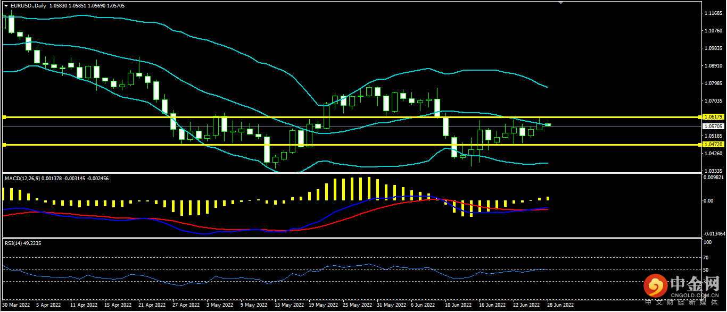Click the 25 May 2022 date label

click(x=357, y=306)
